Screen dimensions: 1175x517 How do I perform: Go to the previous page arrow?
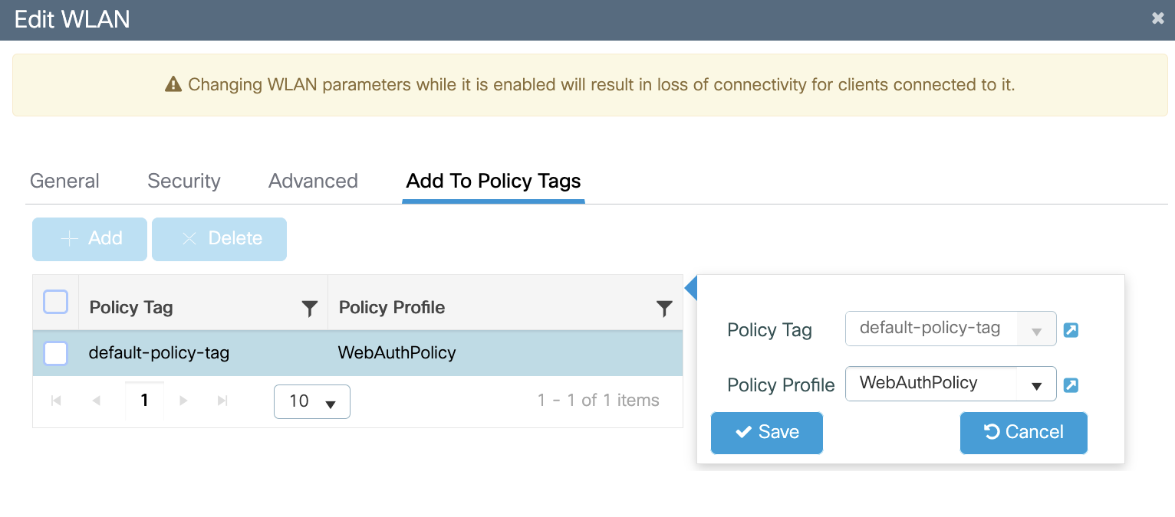[x=96, y=401]
